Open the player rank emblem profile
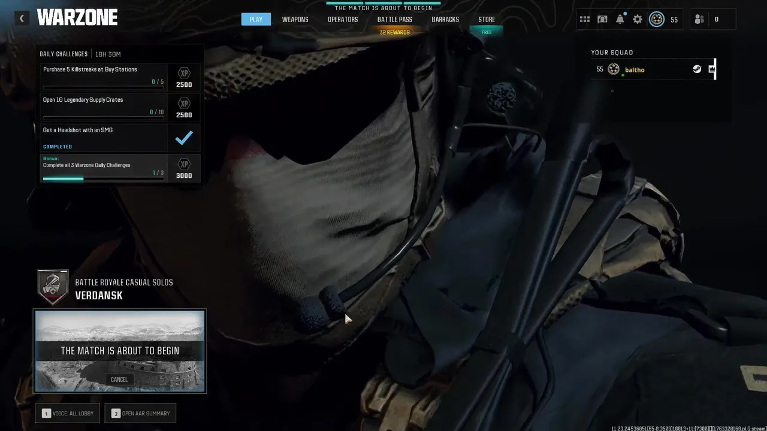Viewport: 767px width, 431px height. (657, 19)
